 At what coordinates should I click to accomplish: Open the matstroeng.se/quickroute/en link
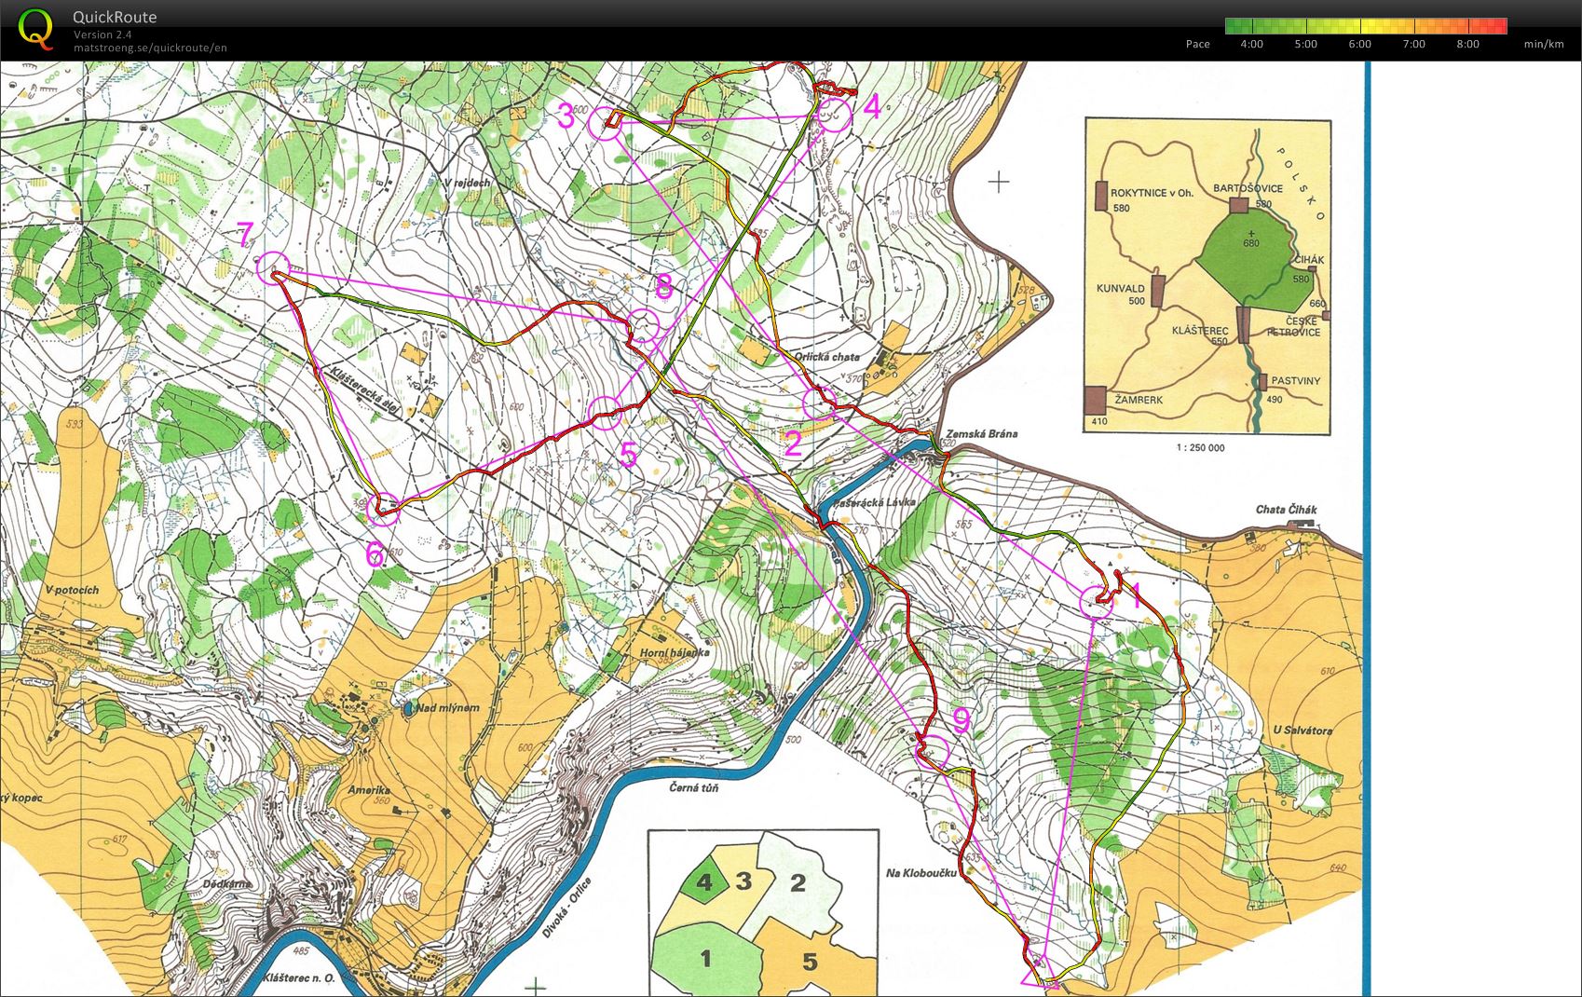(150, 48)
